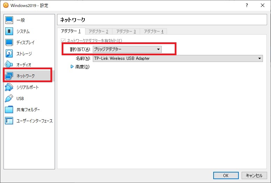Click the Shared Folders (共有フォルダー) folder icon
Image resolution: width=271 pixels, height=183 pixels.
tap(9, 110)
